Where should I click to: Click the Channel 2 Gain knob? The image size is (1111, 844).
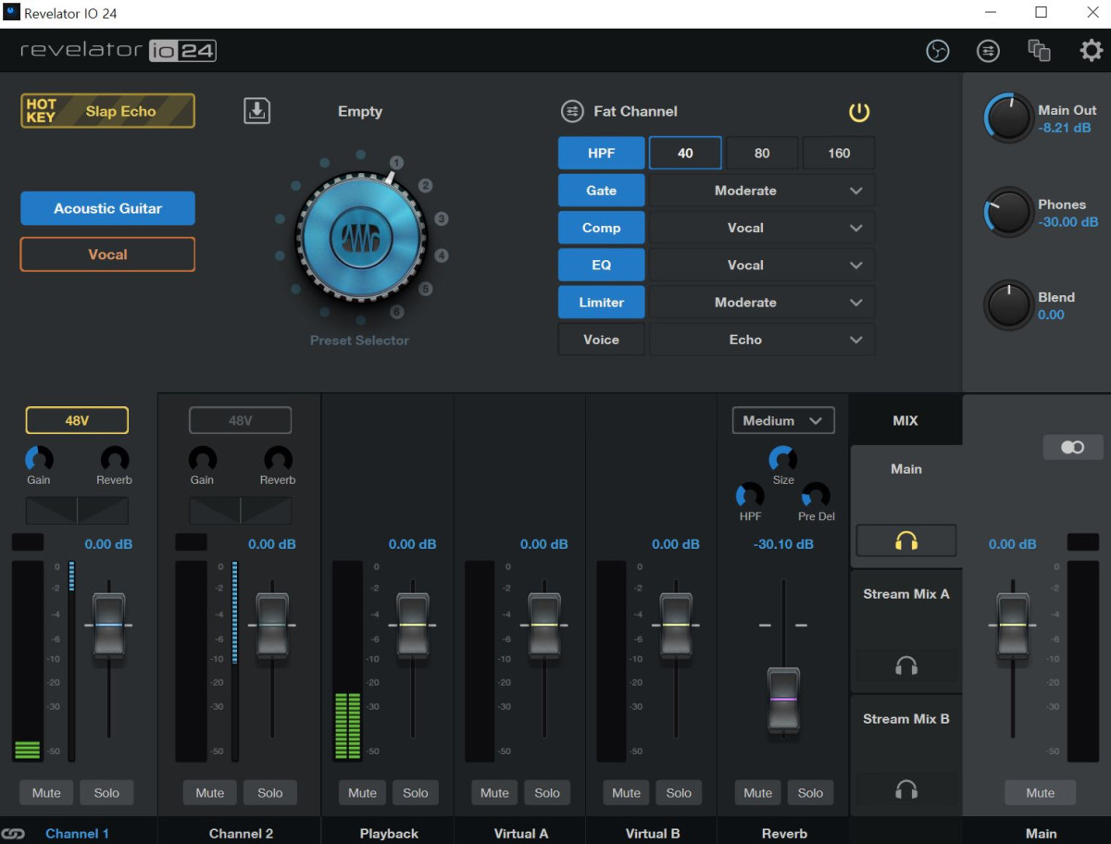point(202,459)
